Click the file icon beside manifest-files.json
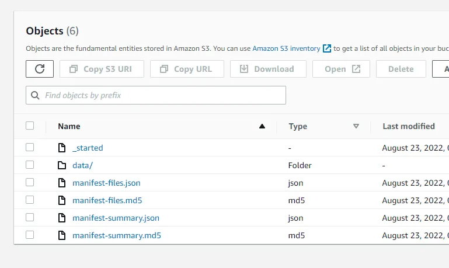 point(62,183)
